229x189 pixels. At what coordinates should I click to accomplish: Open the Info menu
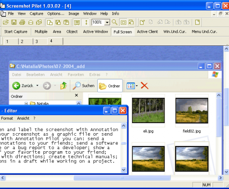pos(115,13)
